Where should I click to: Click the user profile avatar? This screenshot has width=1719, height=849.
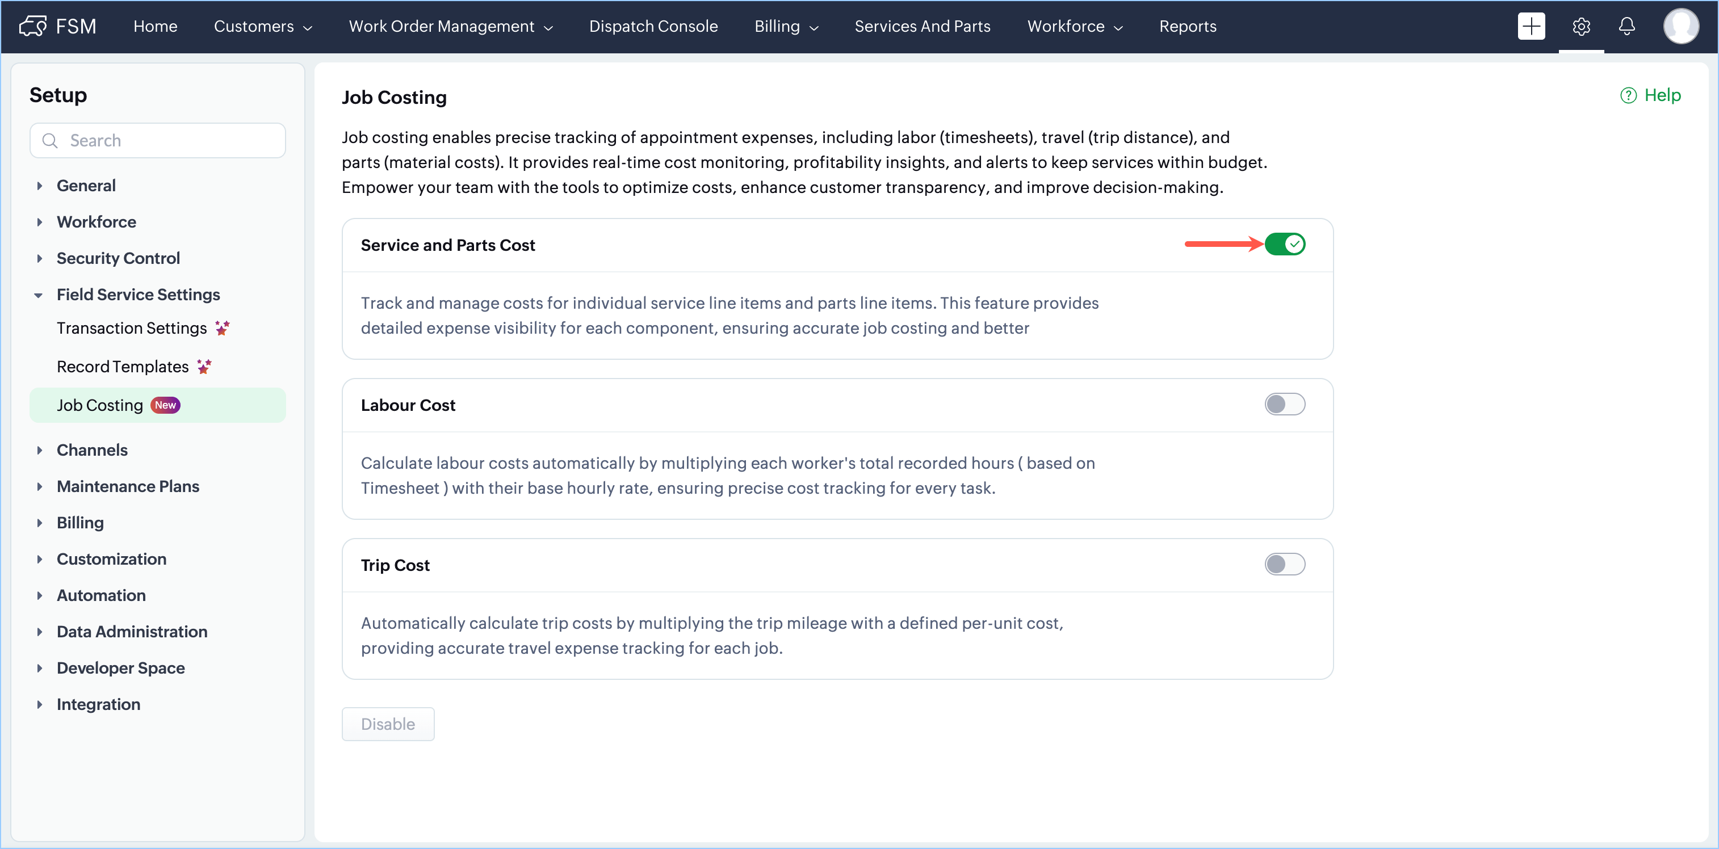click(x=1680, y=26)
